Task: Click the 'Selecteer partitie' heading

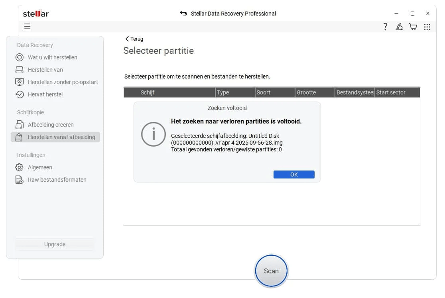Action: click(x=159, y=51)
